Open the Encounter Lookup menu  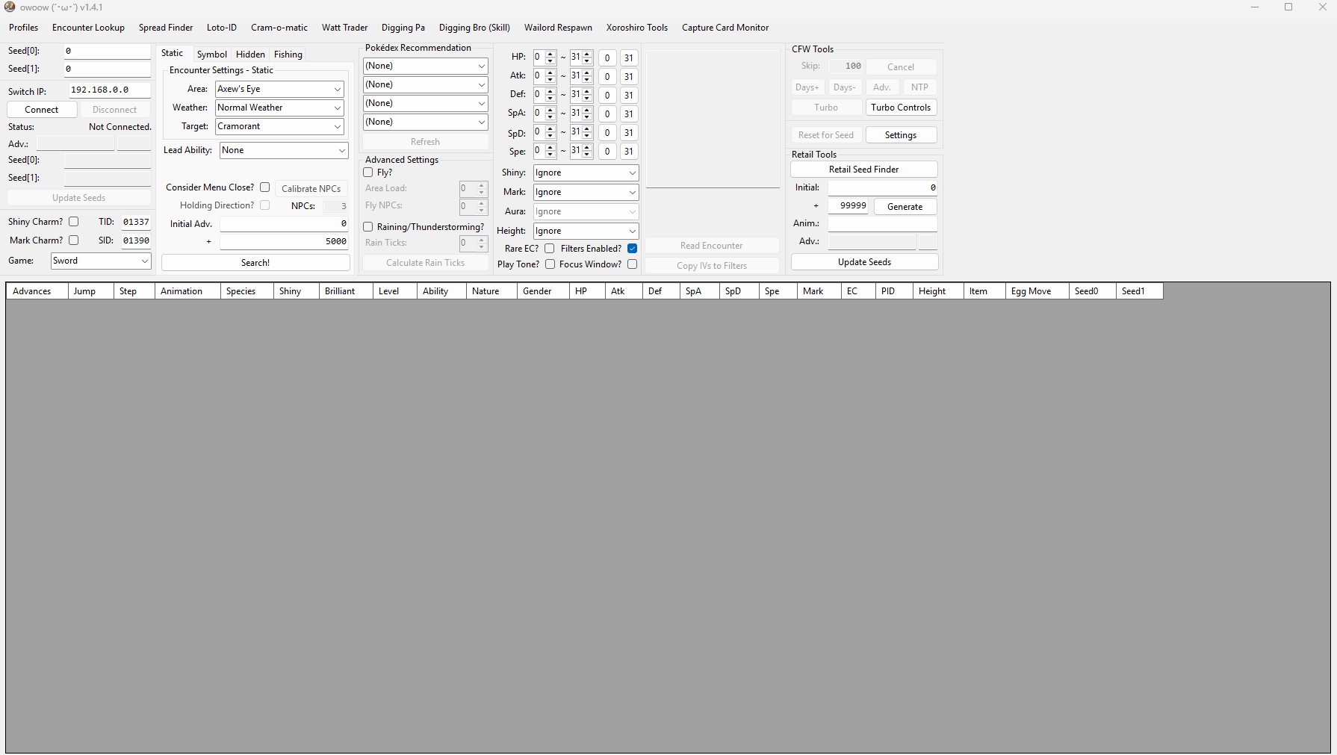coord(88,28)
